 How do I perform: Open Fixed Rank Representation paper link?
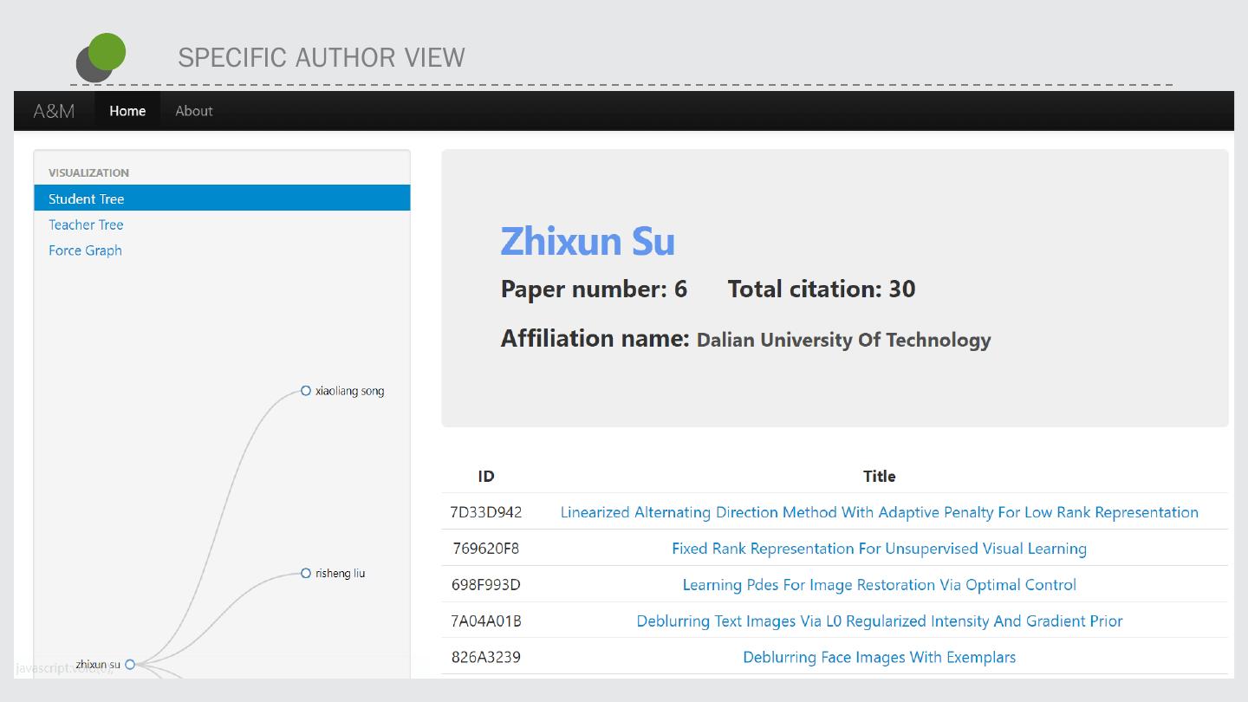(879, 549)
